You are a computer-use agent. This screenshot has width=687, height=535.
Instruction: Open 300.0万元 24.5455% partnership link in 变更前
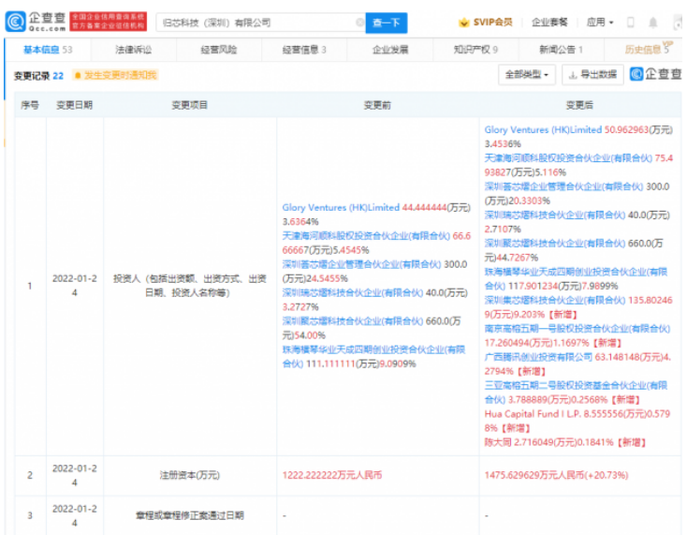pyautogui.click(x=361, y=264)
